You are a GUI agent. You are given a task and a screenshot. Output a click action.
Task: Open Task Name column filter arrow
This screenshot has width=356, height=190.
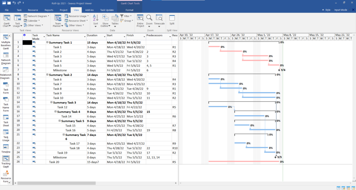85,37
